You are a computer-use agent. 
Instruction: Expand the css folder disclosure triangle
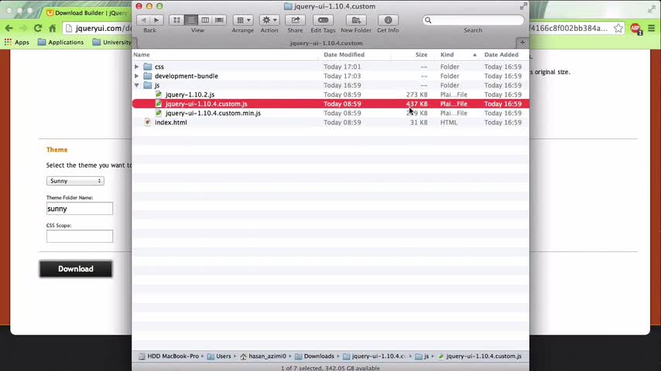tap(136, 66)
